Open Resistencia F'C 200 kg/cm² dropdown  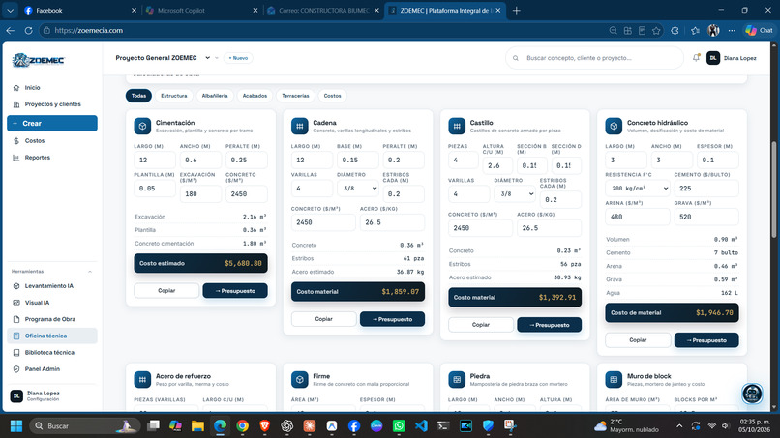(637, 189)
